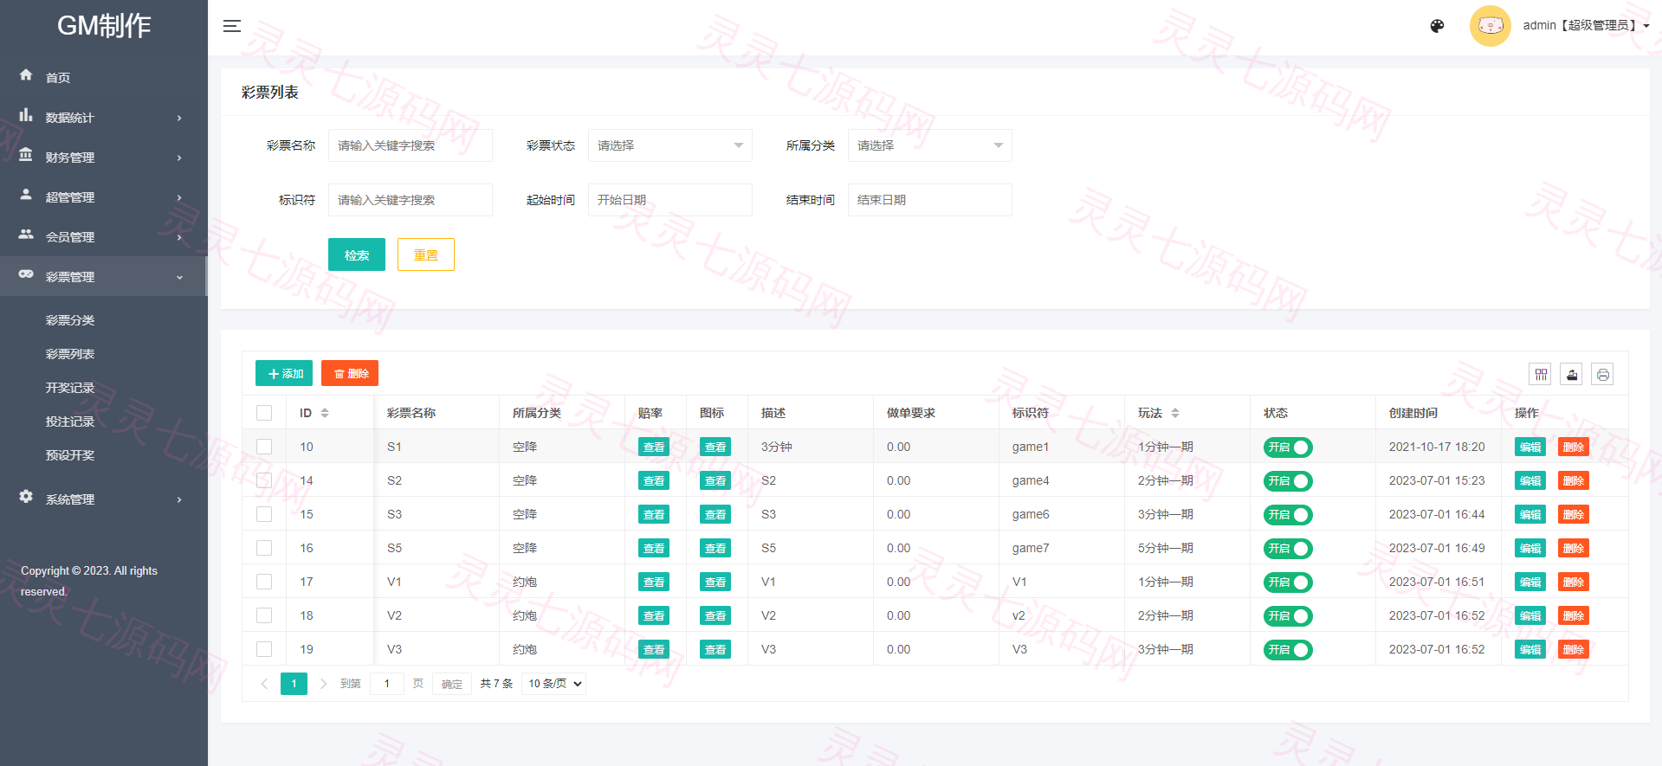Click the 重置 reset button
This screenshot has width=1662, height=766.
tap(426, 254)
